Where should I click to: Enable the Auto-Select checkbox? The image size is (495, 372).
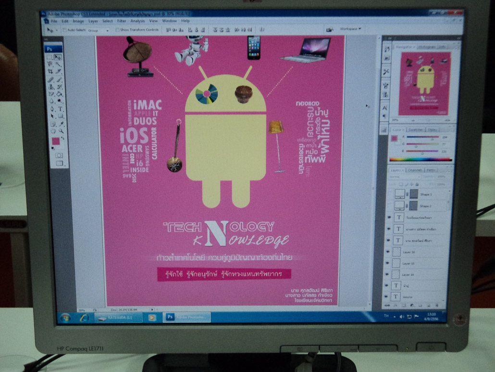64,30
